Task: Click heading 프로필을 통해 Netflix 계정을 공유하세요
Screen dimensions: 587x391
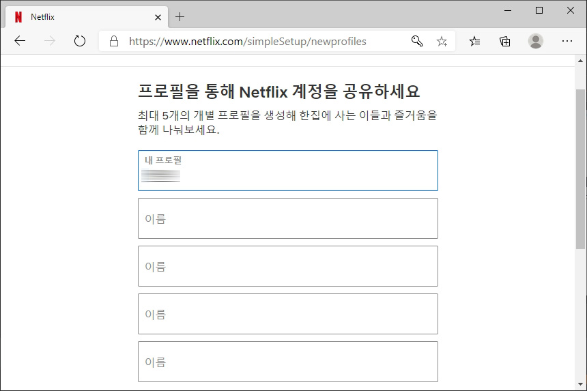Action: point(279,91)
